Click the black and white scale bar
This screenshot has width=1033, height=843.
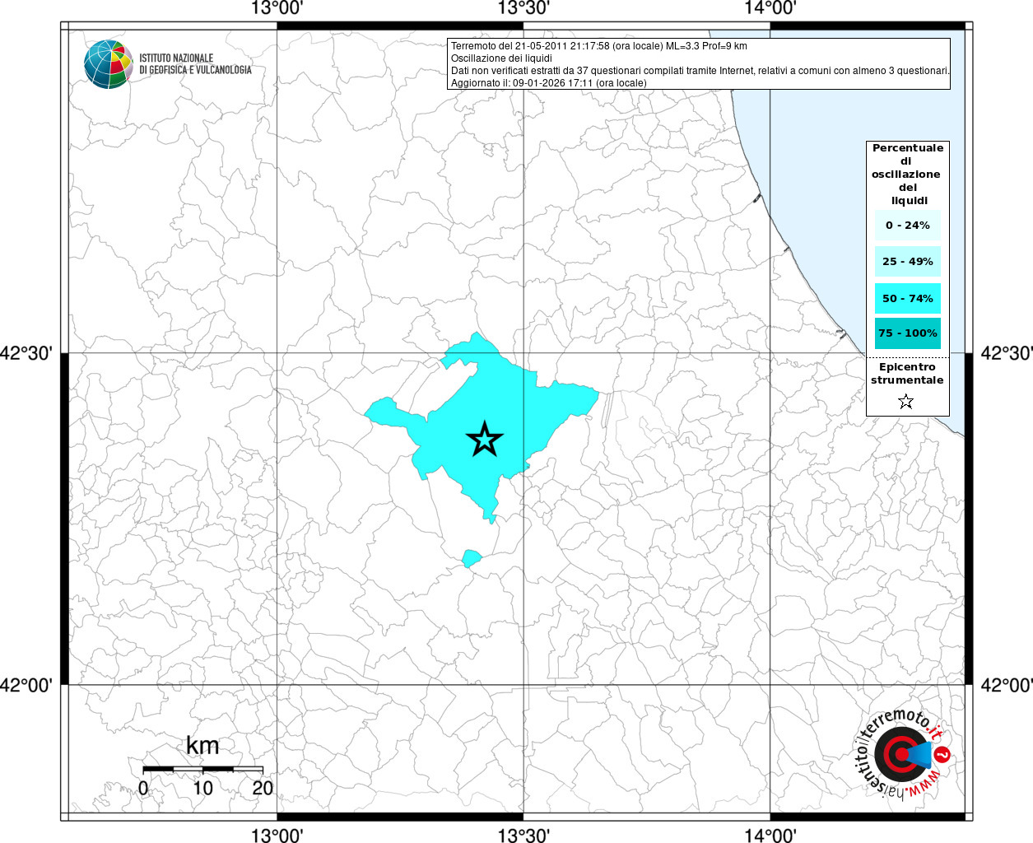tap(203, 769)
